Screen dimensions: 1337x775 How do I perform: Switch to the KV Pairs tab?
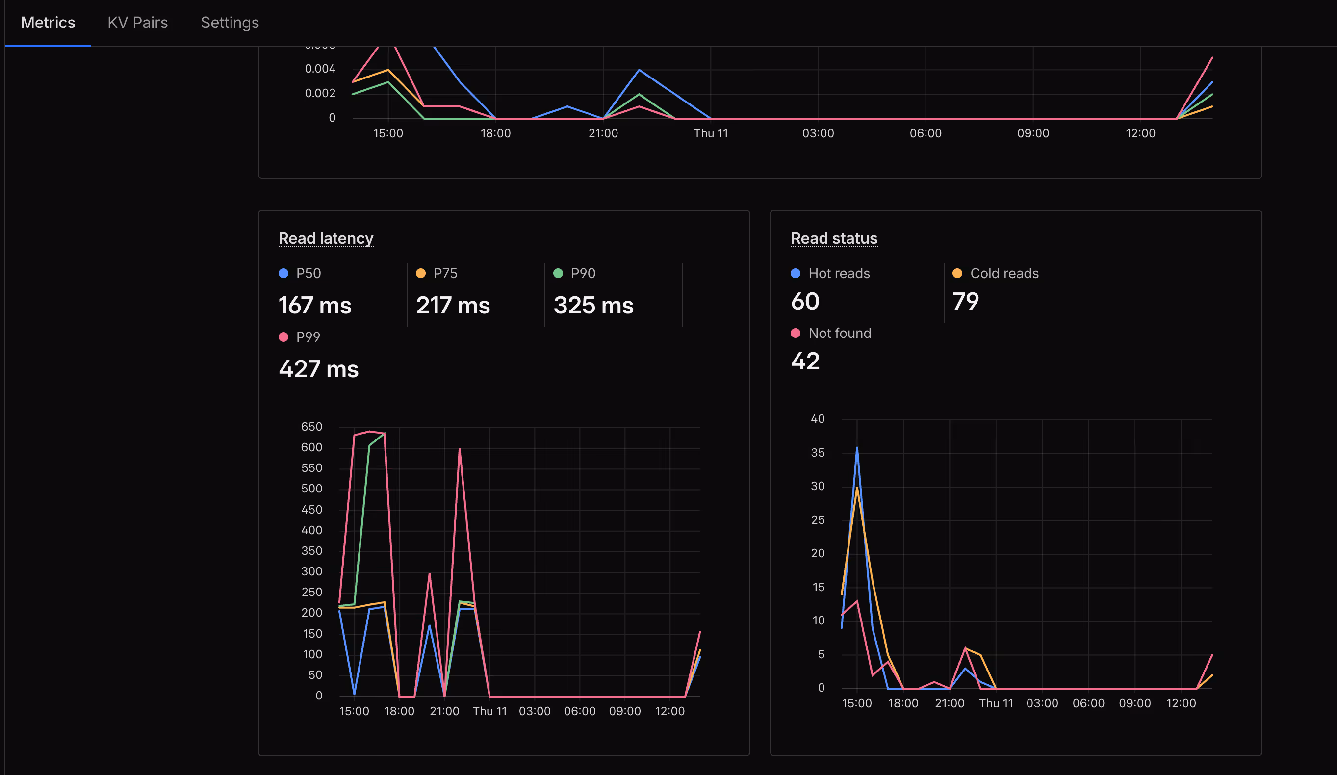click(137, 22)
